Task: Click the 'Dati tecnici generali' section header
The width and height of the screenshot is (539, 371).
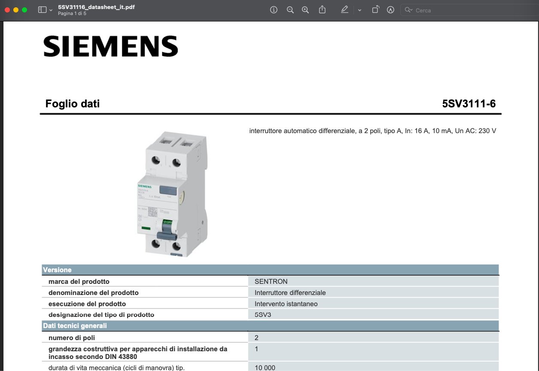Action: pos(271,325)
